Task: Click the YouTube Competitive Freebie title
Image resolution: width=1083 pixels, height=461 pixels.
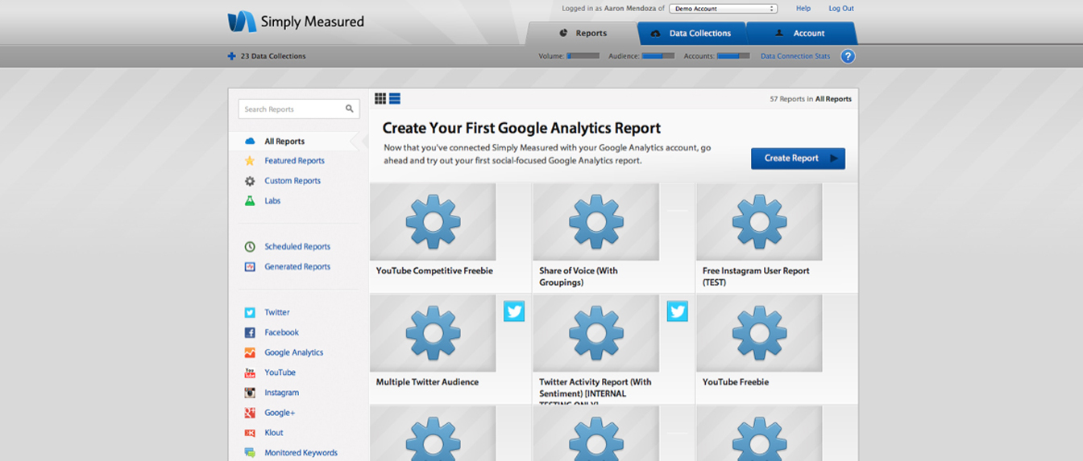Action: tap(434, 271)
